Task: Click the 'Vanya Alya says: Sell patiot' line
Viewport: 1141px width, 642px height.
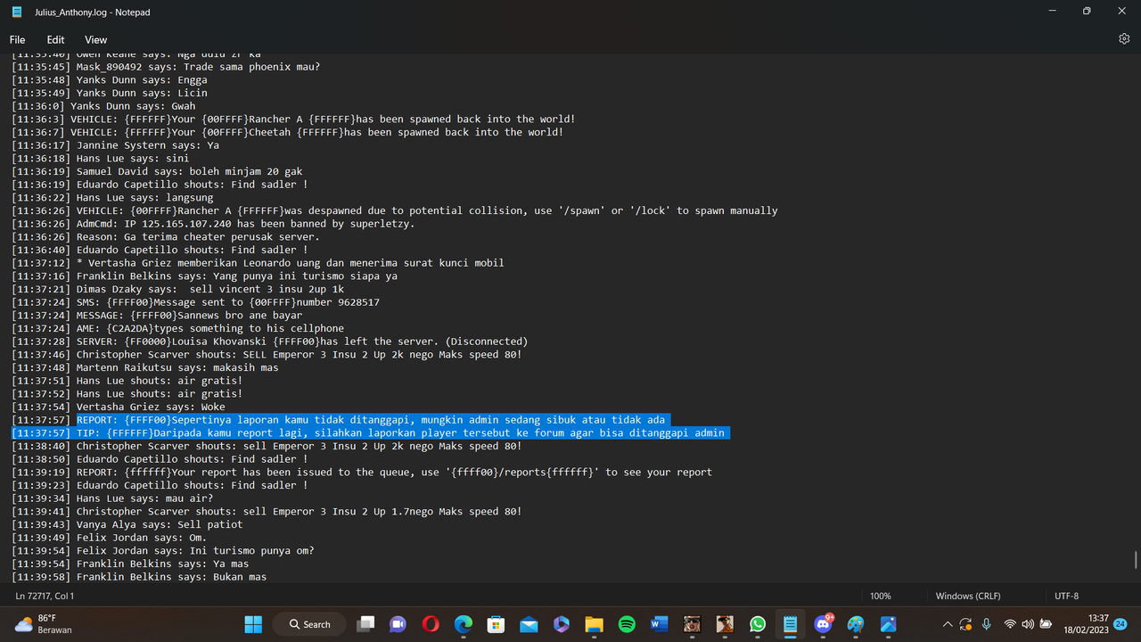Action: click(127, 524)
